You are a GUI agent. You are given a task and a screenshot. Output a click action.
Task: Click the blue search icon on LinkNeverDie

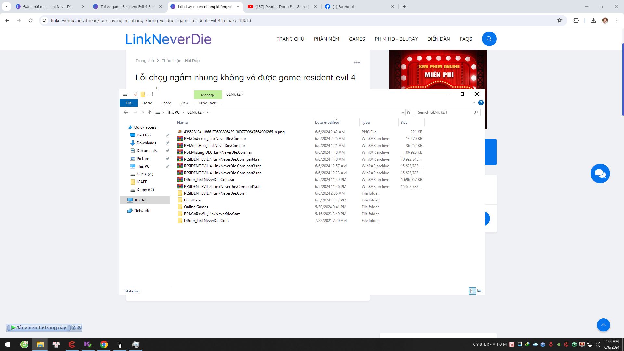coord(489,39)
